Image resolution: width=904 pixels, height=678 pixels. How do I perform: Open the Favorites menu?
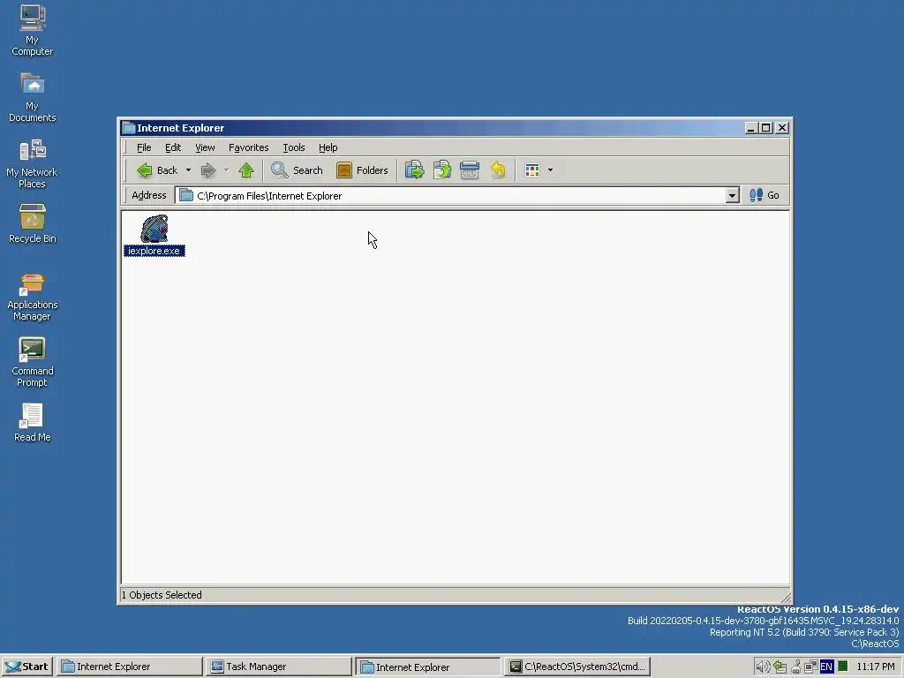248,147
